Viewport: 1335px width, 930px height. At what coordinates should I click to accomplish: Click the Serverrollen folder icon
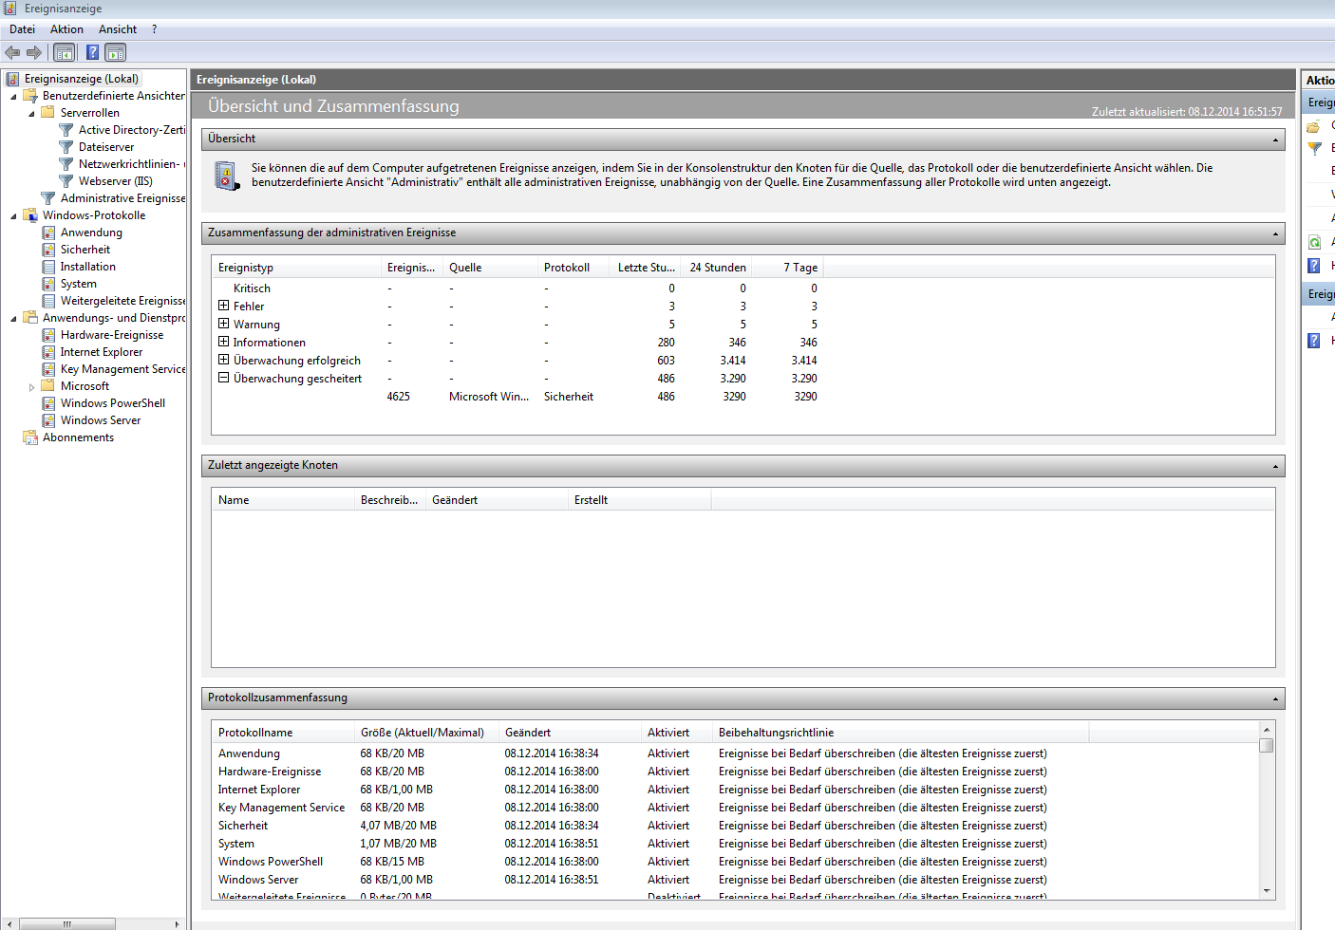point(48,113)
